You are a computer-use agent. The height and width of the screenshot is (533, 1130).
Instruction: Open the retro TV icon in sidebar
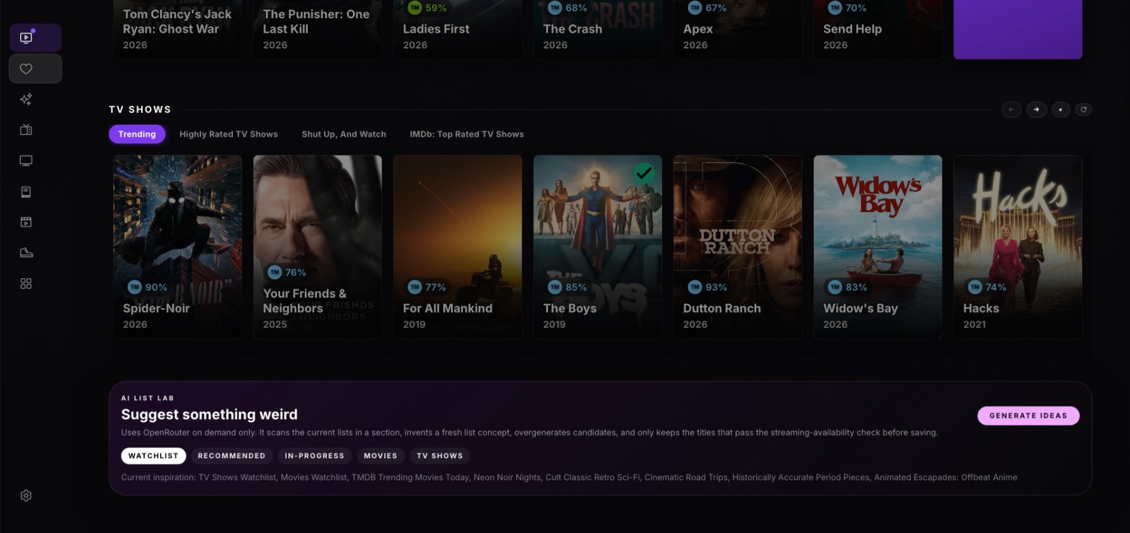pyautogui.click(x=26, y=130)
